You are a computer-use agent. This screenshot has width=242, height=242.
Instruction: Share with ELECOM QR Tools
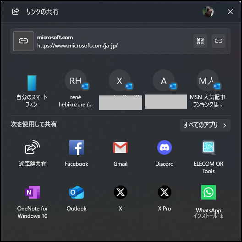(x=209, y=157)
